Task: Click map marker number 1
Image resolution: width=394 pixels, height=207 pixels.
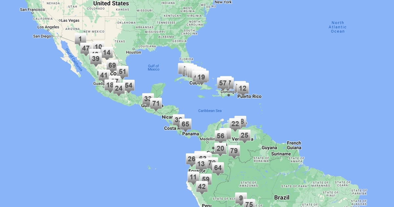Action: (80, 39)
